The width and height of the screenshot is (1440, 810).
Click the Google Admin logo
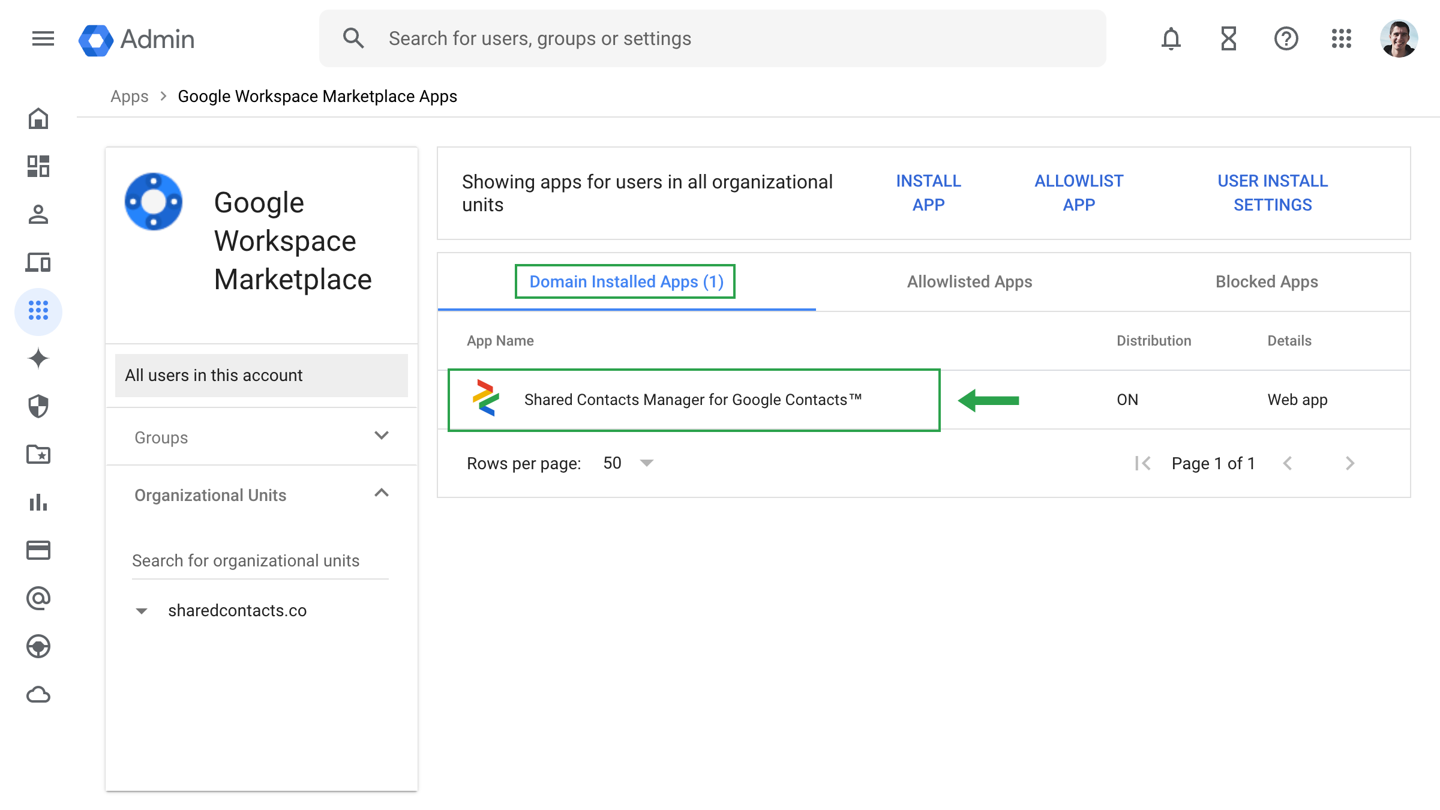(137, 40)
